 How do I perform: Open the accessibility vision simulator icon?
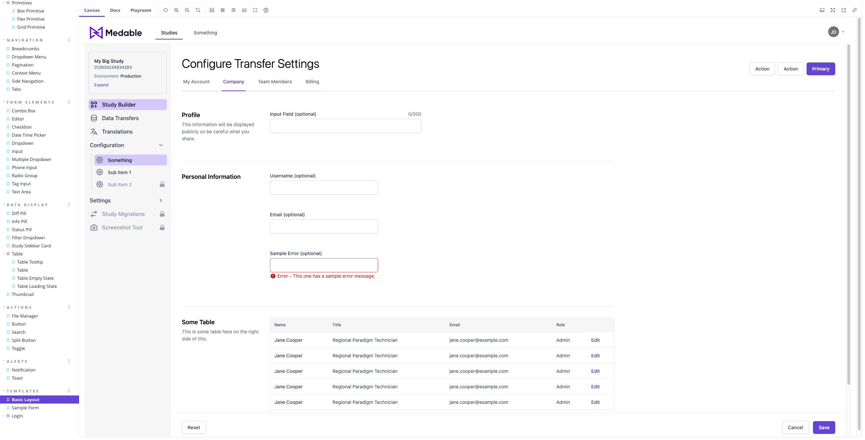click(x=266, y=10)
